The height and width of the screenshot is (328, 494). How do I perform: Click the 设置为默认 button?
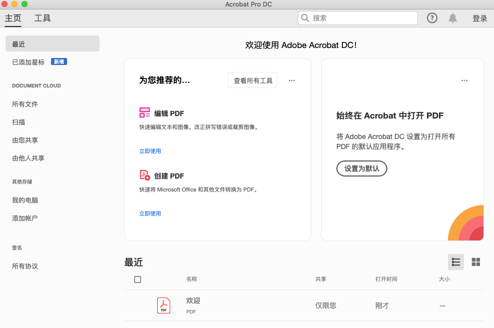click(362, 168)
